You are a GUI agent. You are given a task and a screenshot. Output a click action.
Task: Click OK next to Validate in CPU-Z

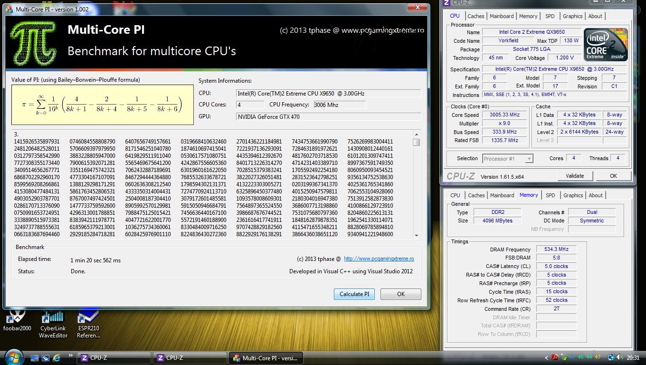[613, 176]
